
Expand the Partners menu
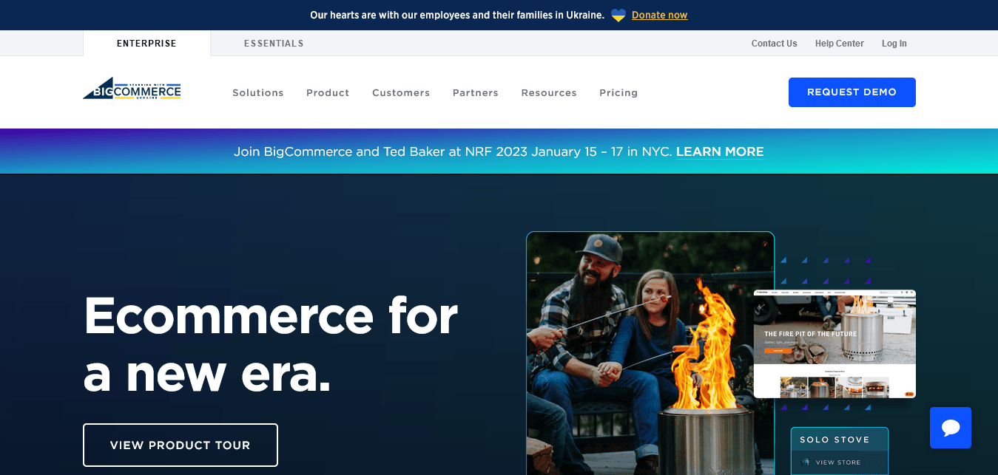(475, 92)
